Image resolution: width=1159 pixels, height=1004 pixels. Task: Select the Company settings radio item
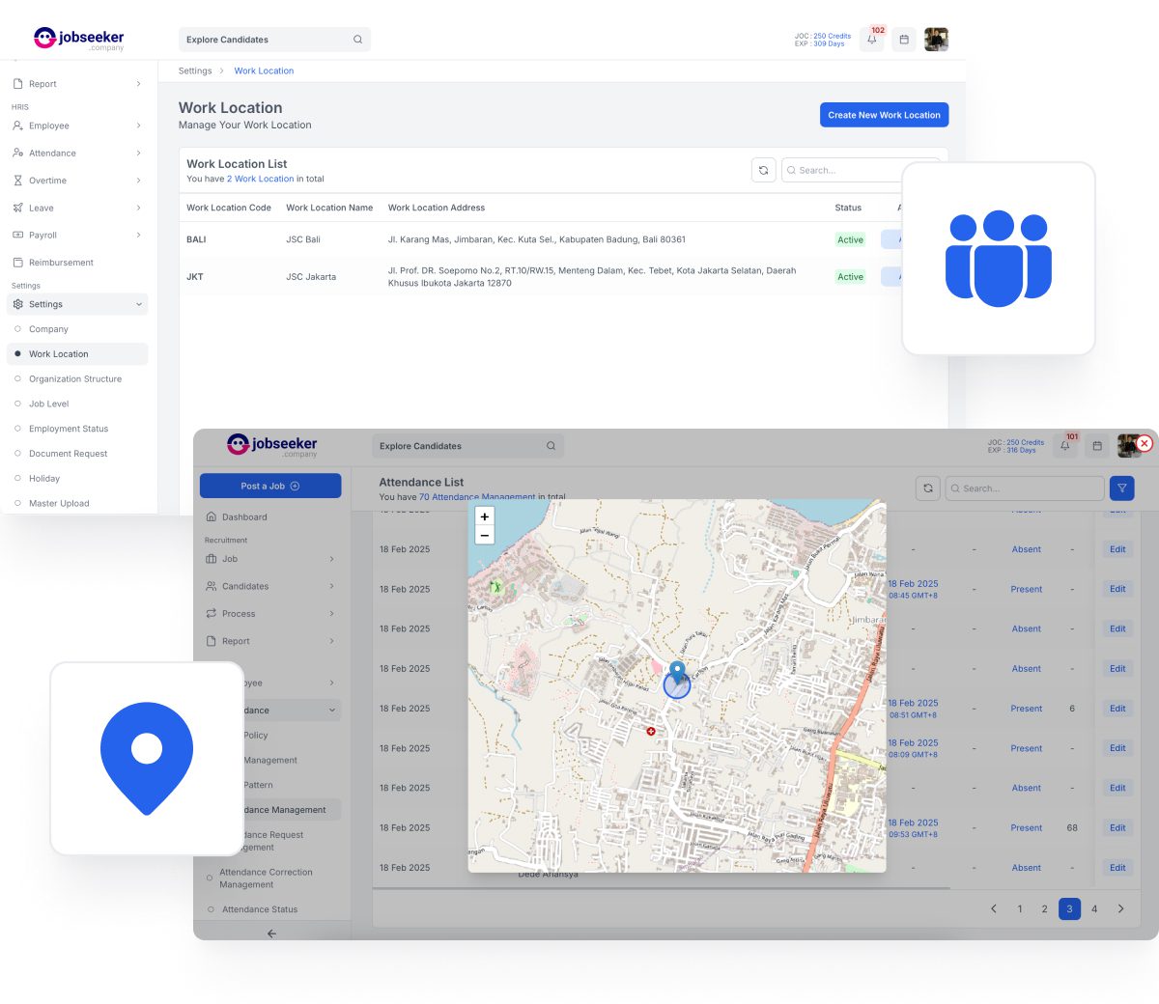[77, 329]
